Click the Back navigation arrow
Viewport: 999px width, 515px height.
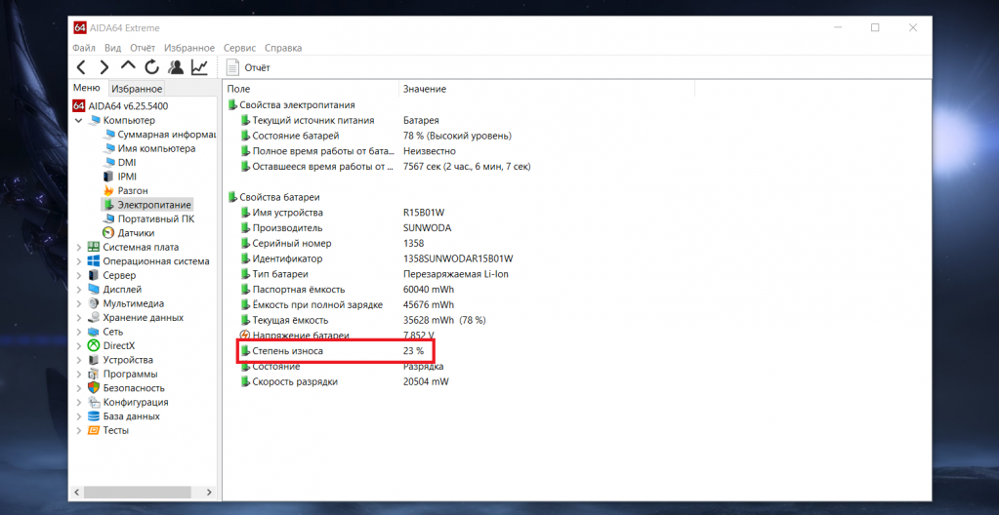(x=81, y=67)
